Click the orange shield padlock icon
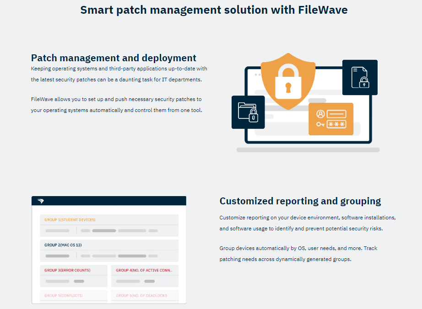This screenshot has width=422, height=309. [x=287, y=82]
